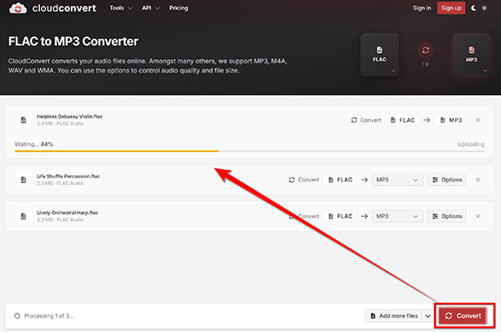Click file icon of Helpless Debussy Violin.flac
501x332 pixels.
23,120
